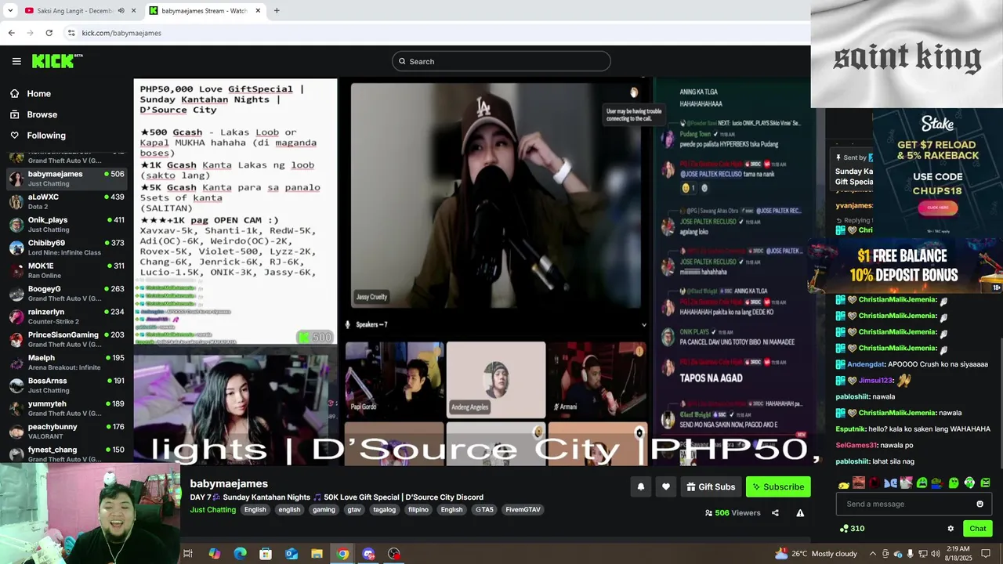Click the green Chat send button
1003x564 pixels.
(977, 529)
